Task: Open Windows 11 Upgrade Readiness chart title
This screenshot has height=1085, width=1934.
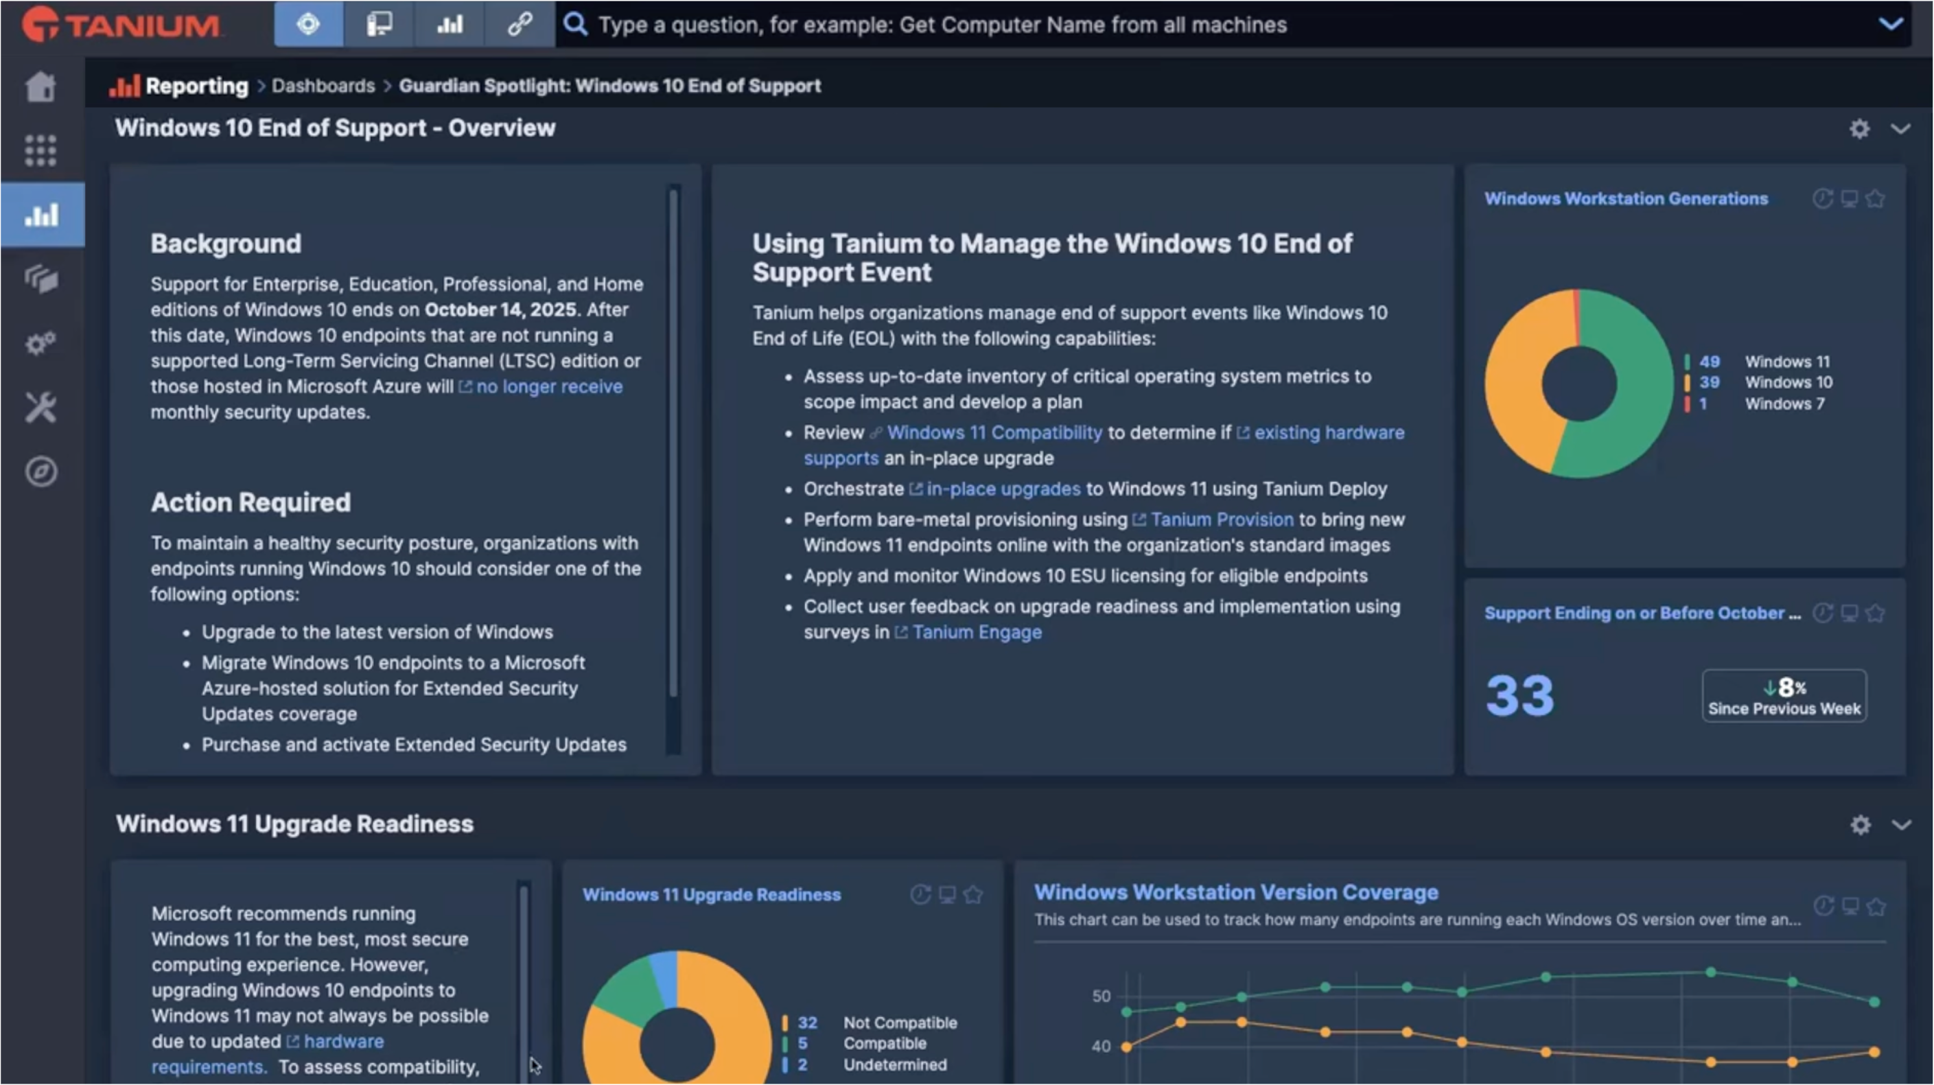Action: pos(712,895)
